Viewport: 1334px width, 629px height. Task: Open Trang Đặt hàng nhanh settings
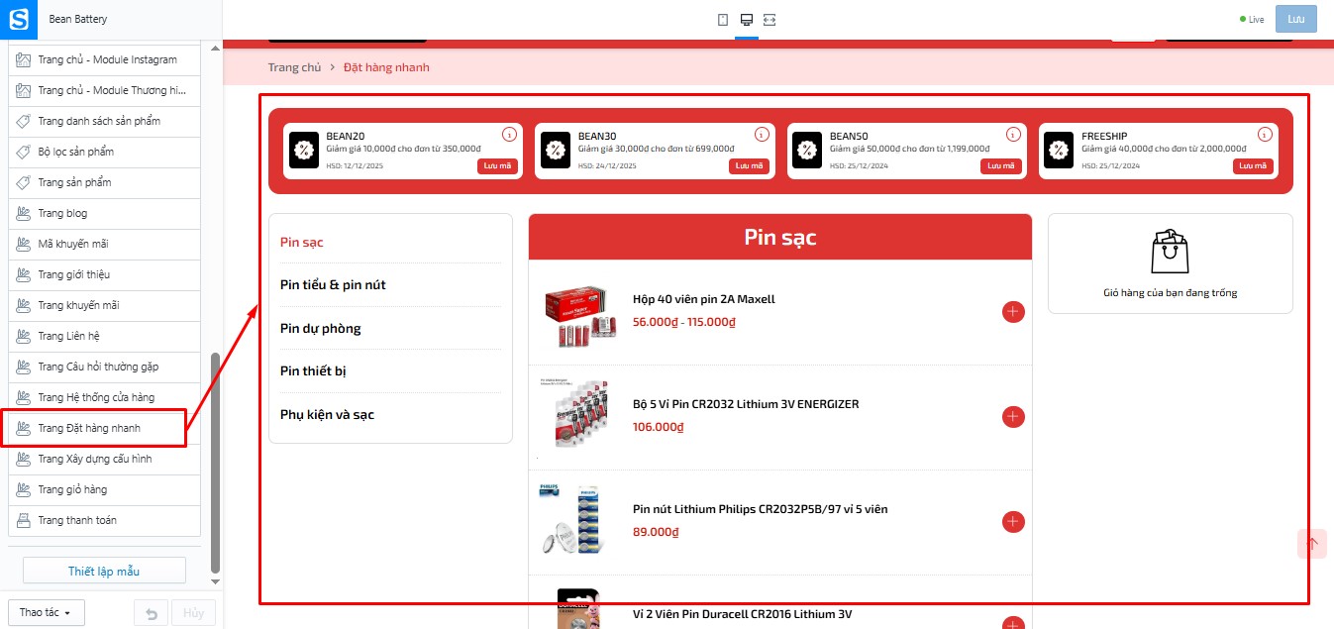click(x=104, y=428)
